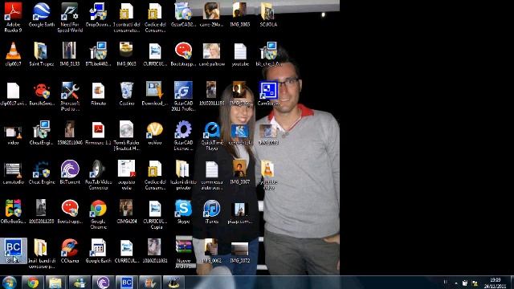Select the DTLite4402 installer icon
The image size is (514, 289).
[98, 54]
